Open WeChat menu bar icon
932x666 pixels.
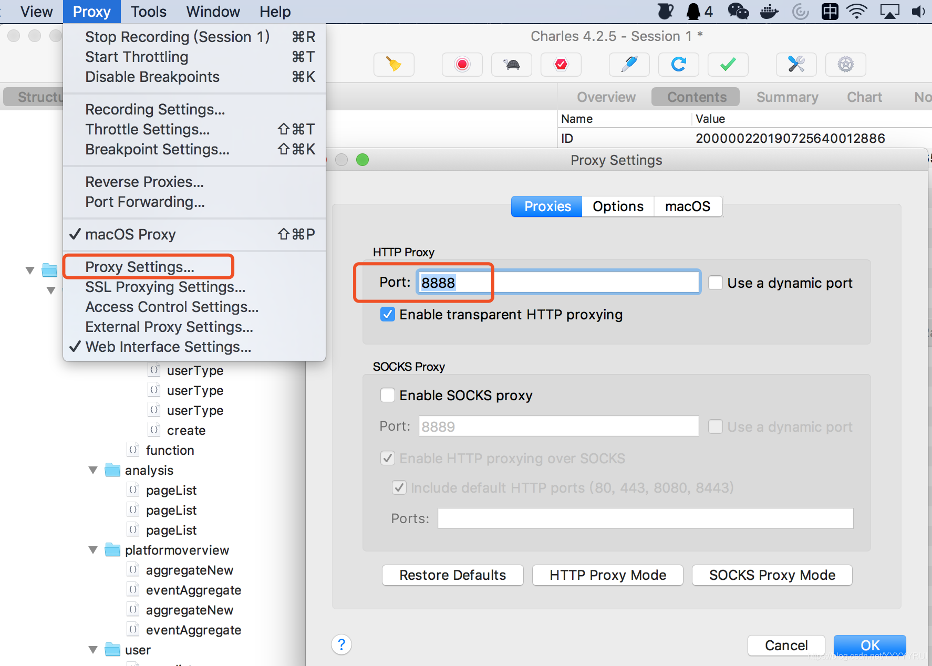pos(738,11)
